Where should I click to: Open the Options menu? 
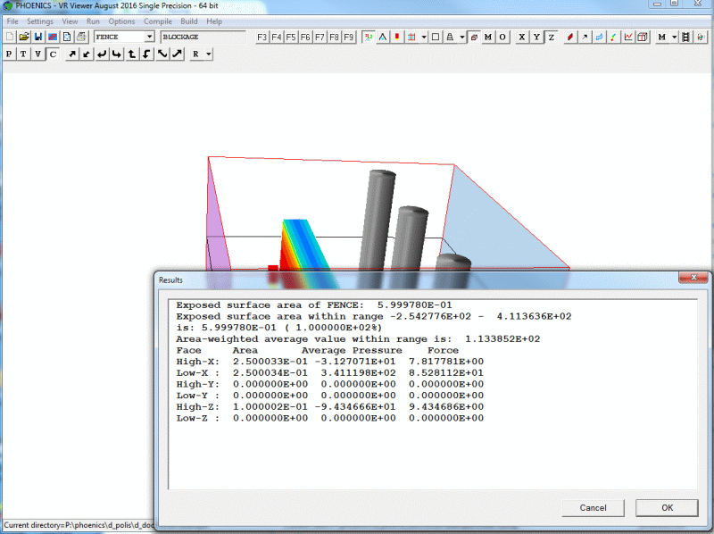[x=122, y=21]
